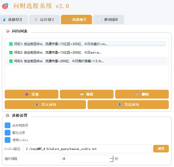This screenshot has width=174, height=167.
Task: Toggle the 合并同类项 checkbox
Action: click(8, 125)
